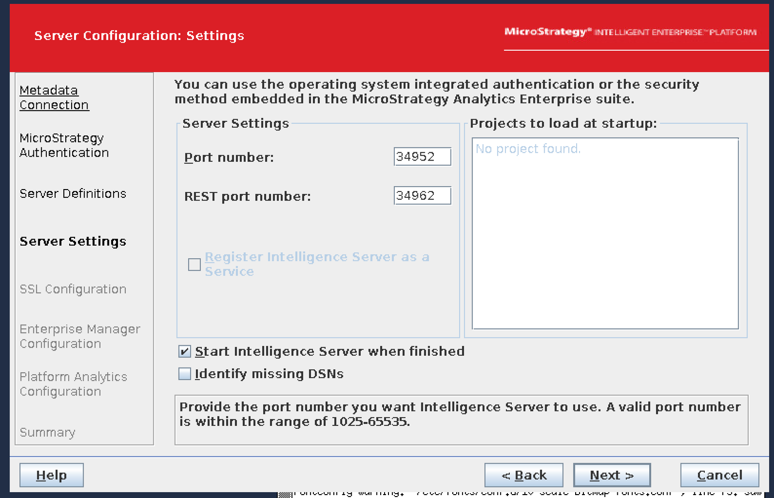774x498 pixels.
Task: Select Platform Analytics Configuration
Action: tap(74, 384)
